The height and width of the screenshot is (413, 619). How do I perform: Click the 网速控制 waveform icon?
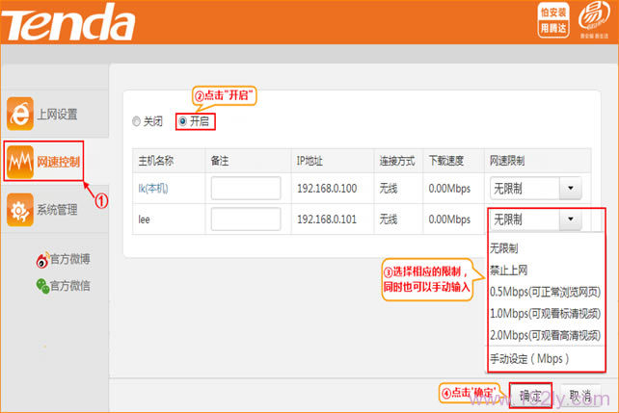pos(20,161)
